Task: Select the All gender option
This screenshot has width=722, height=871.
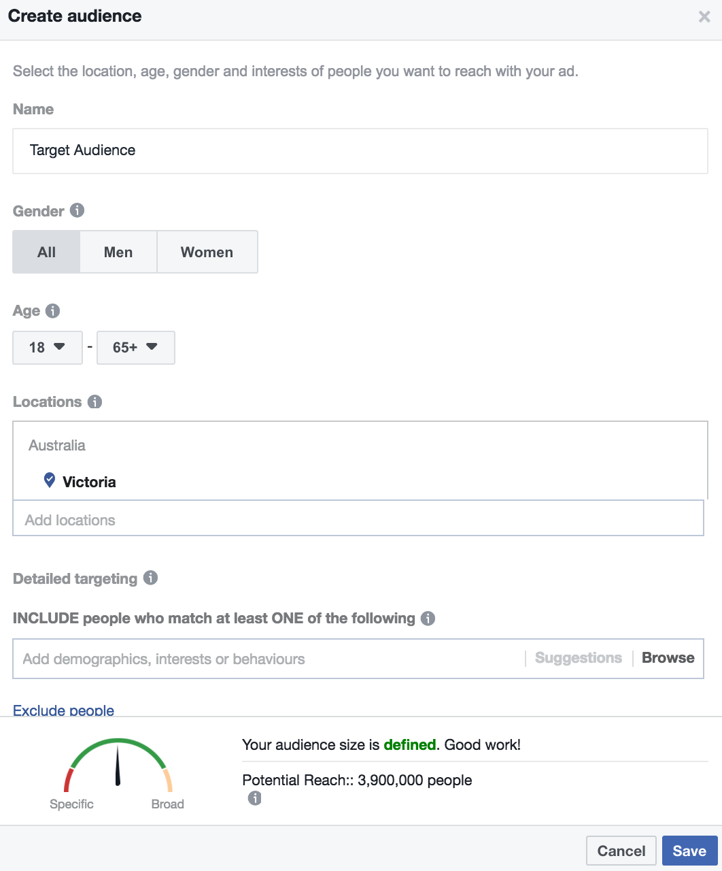Action: point(46,252)
